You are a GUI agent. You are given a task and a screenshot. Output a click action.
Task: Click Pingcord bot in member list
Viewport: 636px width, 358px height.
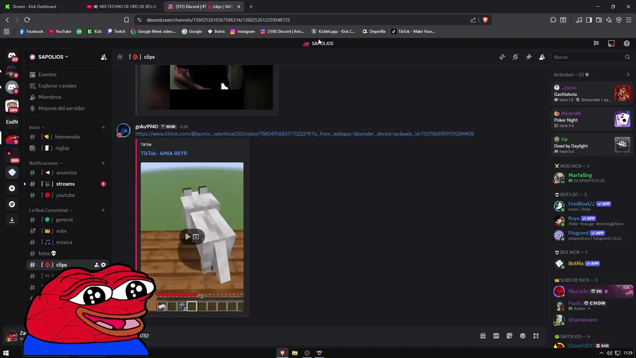point(592,235)
